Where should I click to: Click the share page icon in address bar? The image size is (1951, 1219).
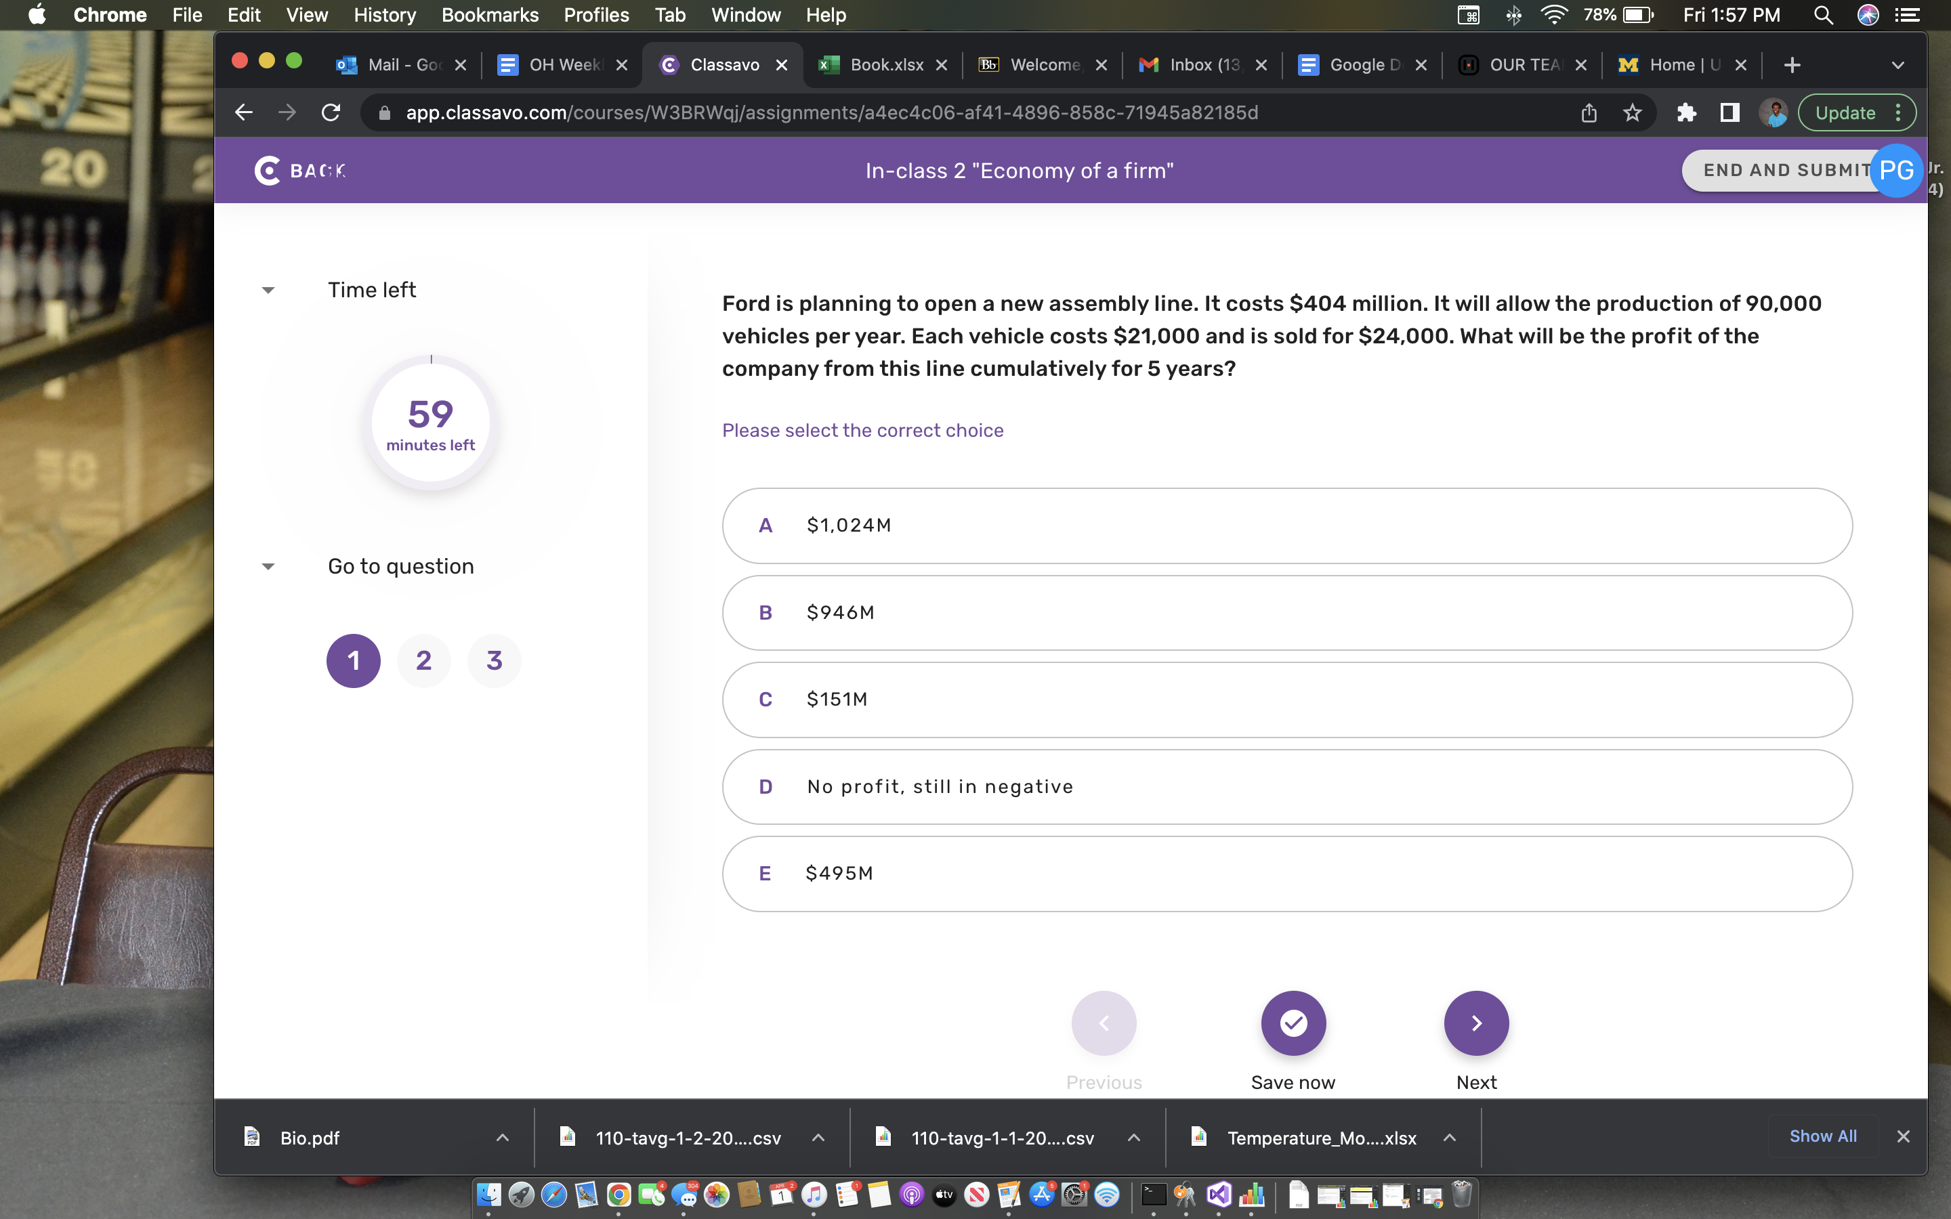tap(1588, 113)
